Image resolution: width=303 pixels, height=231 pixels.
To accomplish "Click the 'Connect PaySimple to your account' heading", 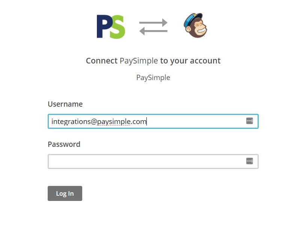I will [x=153, y=61].
